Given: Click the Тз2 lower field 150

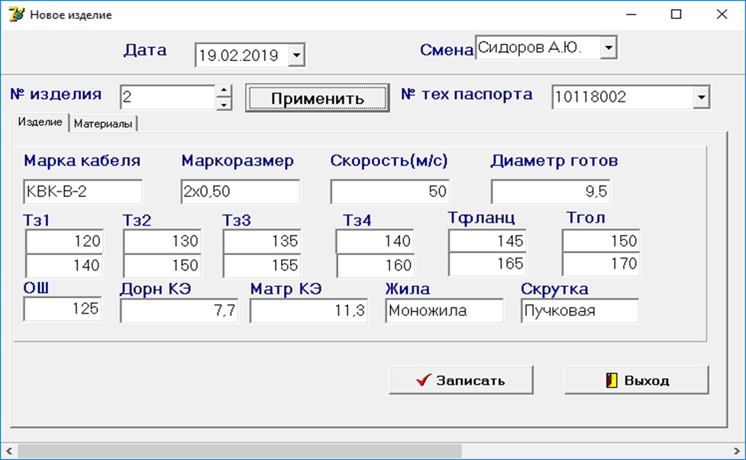Looking at the screenshot, I should point(162,265).
